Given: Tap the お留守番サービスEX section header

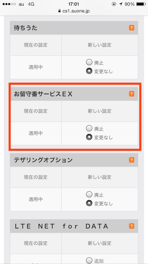Looking at the screenshot, I should tap(74, 94).
